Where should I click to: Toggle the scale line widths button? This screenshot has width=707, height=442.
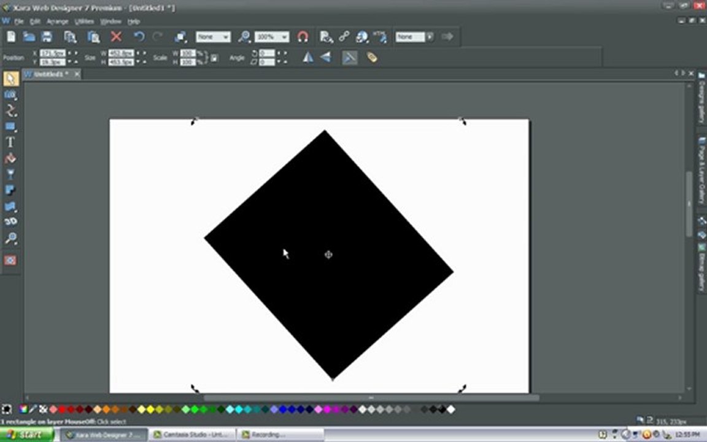point(349,57)
